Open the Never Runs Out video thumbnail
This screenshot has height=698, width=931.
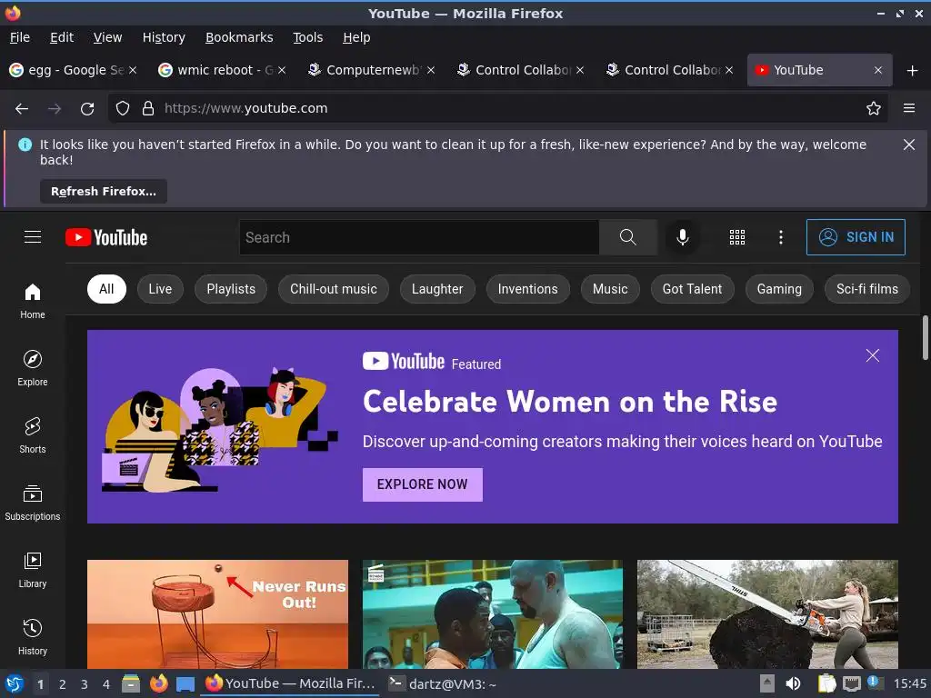pyautogui.click(x=218, y=614)
